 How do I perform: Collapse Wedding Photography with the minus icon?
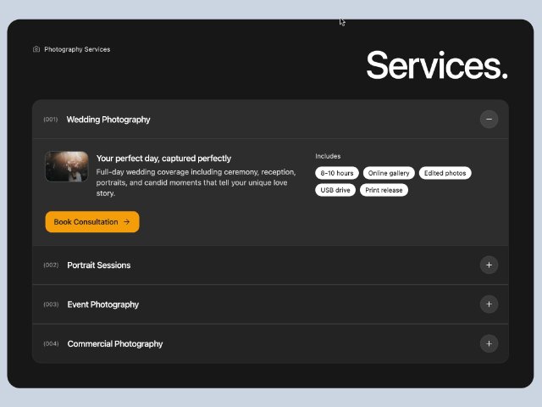[489, 120]
